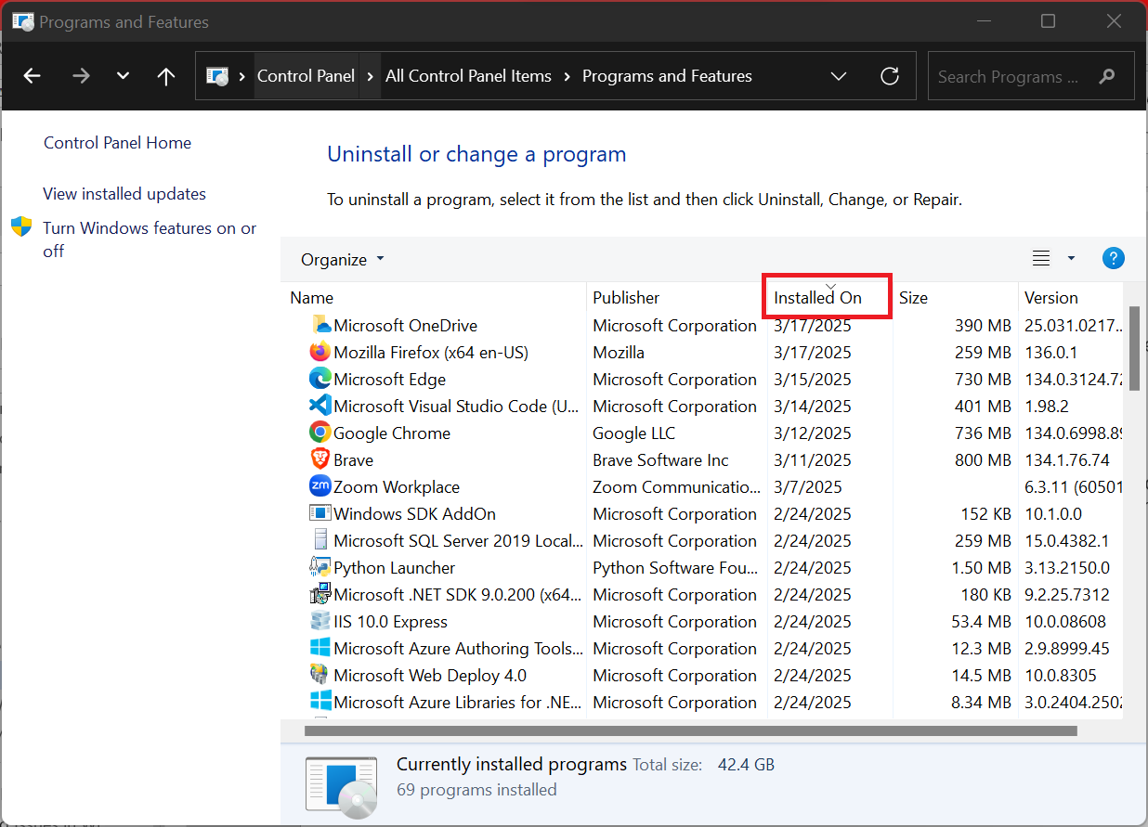Open the Organize dropdown menu

[x=342, y=260]
